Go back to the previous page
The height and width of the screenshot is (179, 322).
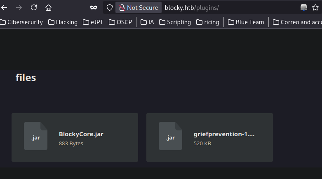[x=4, y=8]
